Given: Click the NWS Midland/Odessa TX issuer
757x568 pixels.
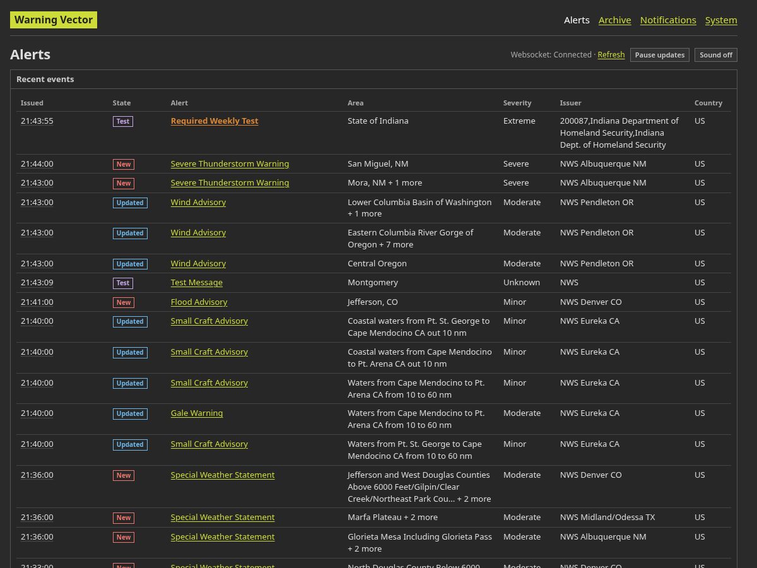Looking at the screenshot, I should coord(607,518).
